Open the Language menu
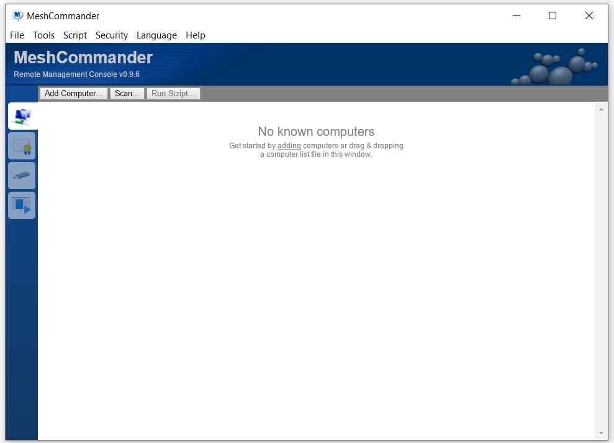This screenshot has height=443, width=614. 156,35
